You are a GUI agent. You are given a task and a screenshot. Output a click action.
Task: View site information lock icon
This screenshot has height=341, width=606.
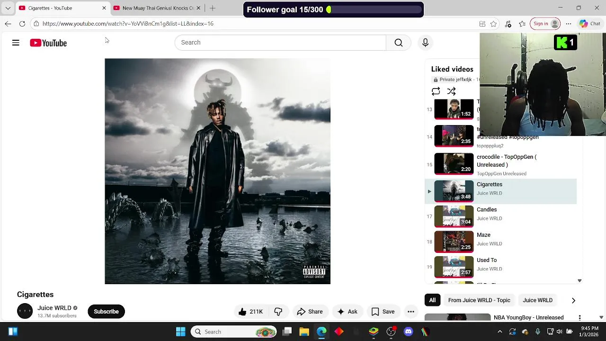coord(36,24)
